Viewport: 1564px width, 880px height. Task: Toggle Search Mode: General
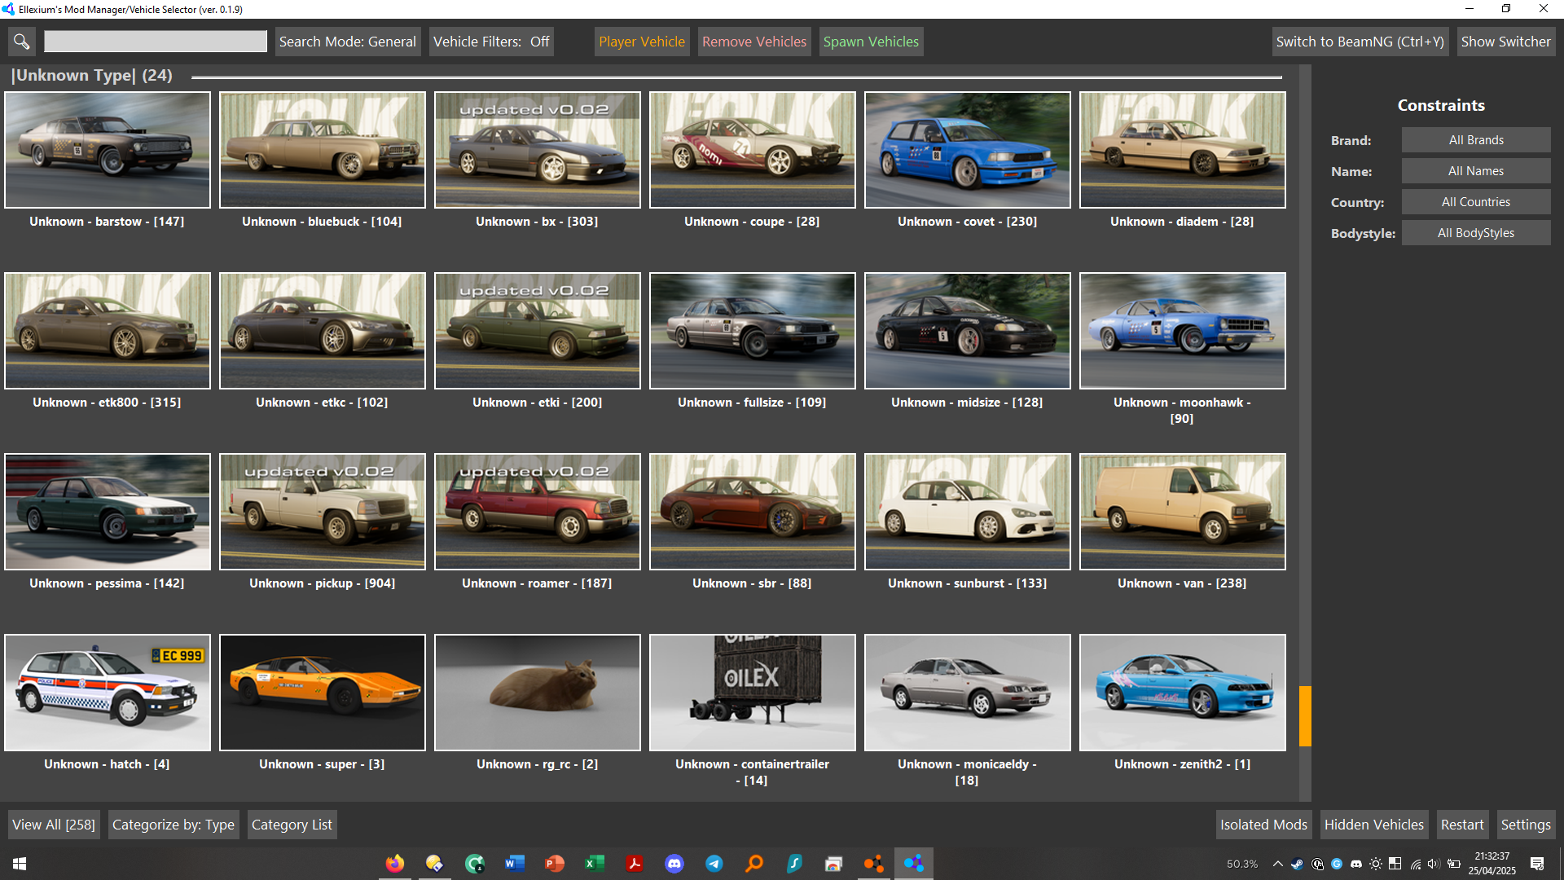(x=347, y=42)
